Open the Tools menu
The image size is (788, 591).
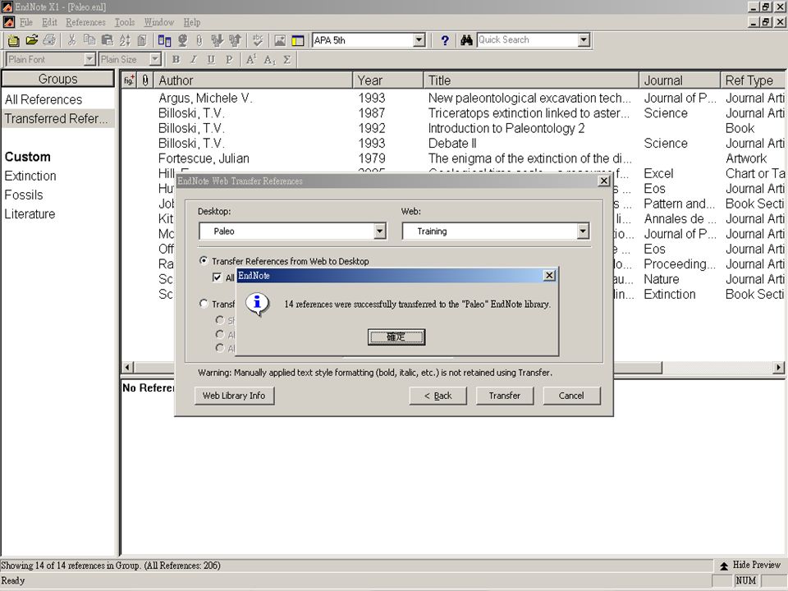click(125, 22)
